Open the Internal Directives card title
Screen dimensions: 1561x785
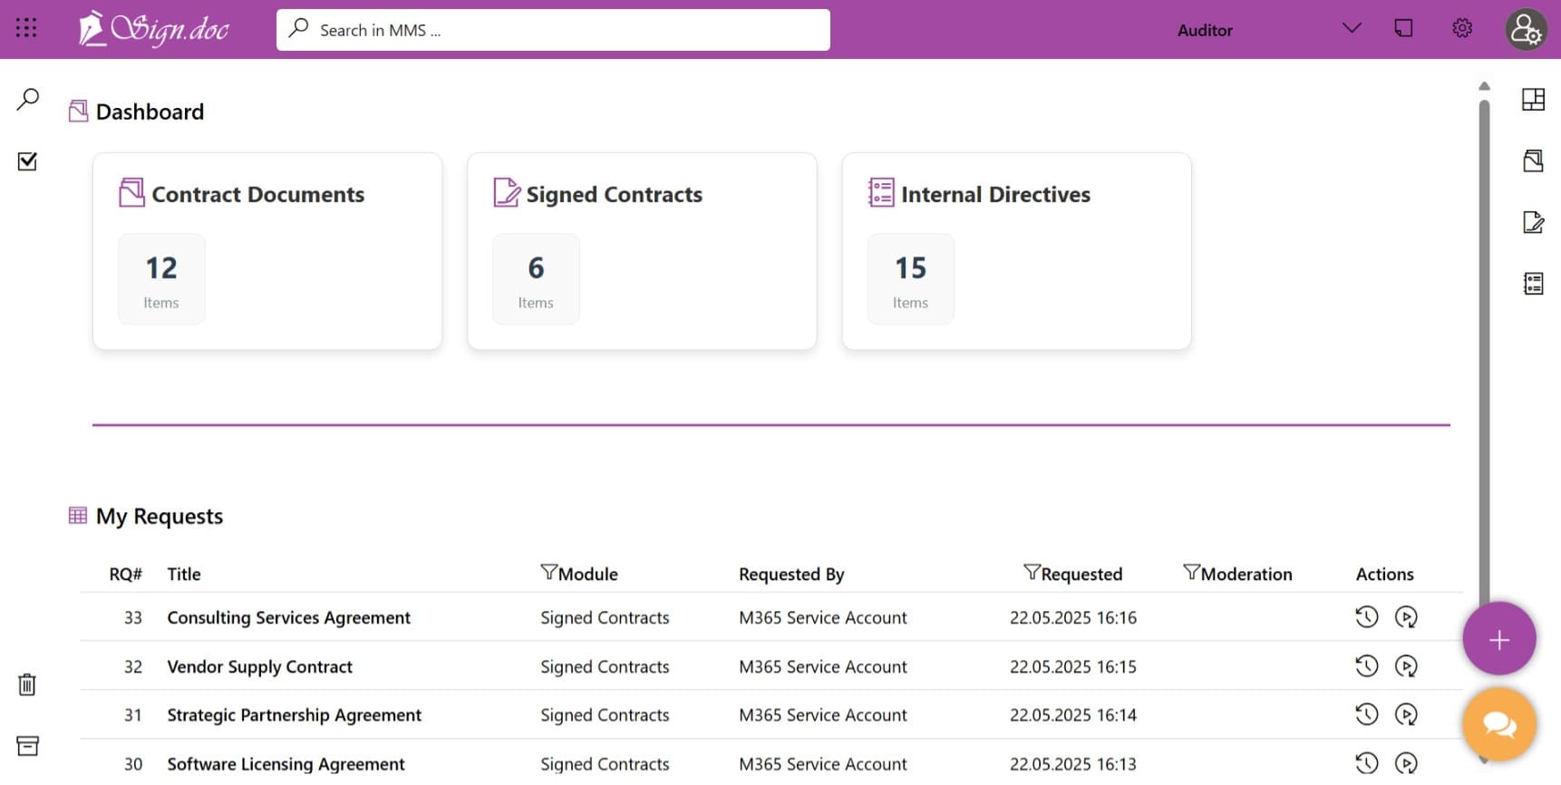995,194
